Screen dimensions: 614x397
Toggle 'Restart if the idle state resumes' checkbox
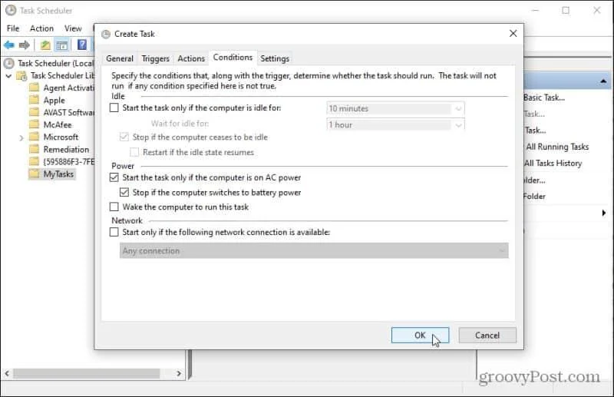pos(134,152)
